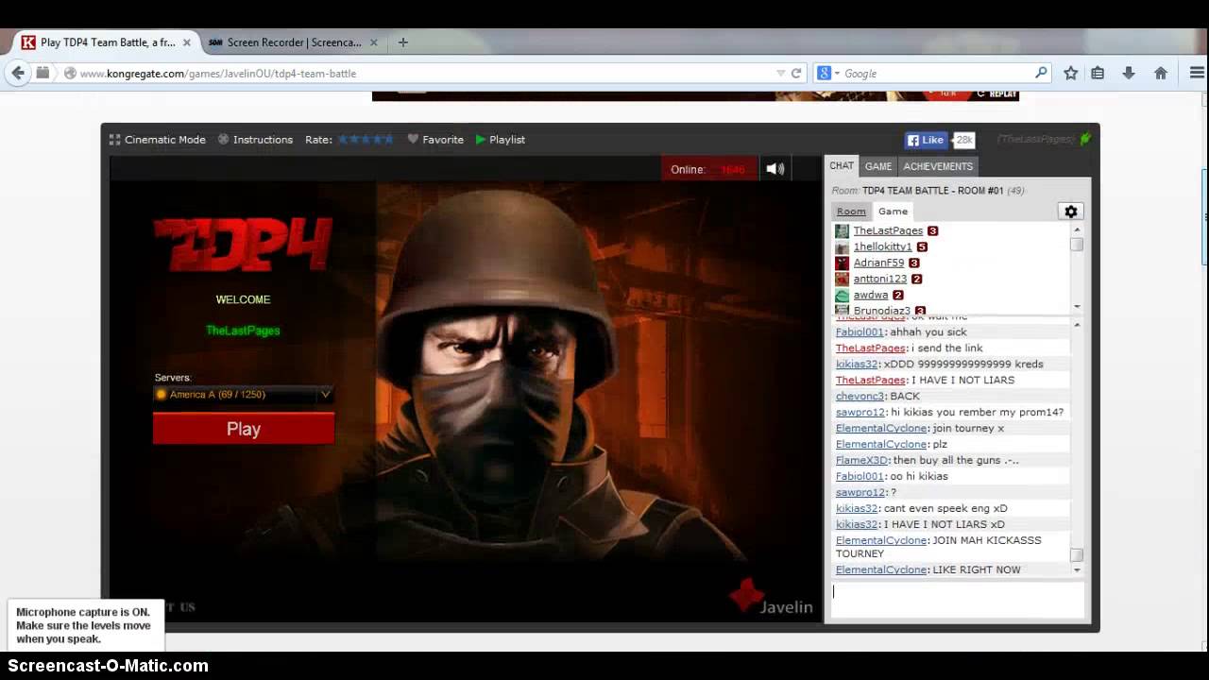Viewport: 1209px width, 680px height.
Task: Click AdrianF59 avatar thumbnail
Action: pos(842,263)
